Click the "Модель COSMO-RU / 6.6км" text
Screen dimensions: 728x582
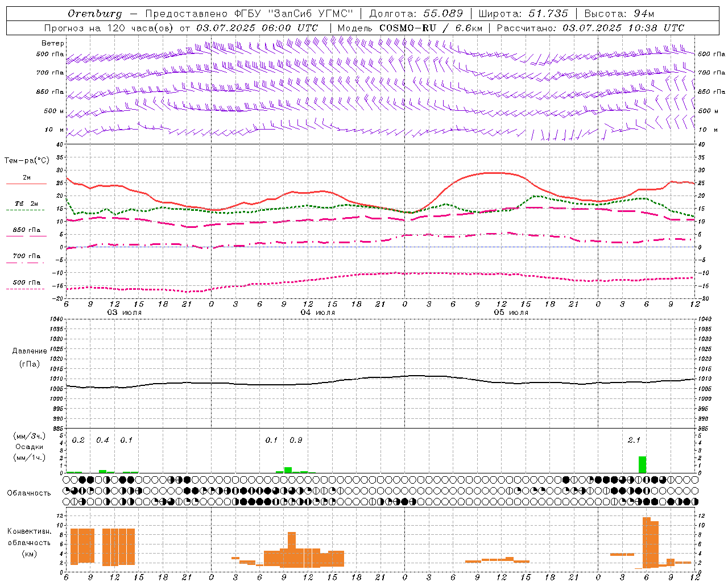(x=410, y=28)
